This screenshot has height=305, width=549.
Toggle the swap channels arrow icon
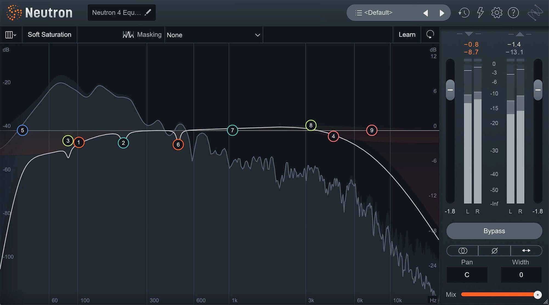point(526,251)
